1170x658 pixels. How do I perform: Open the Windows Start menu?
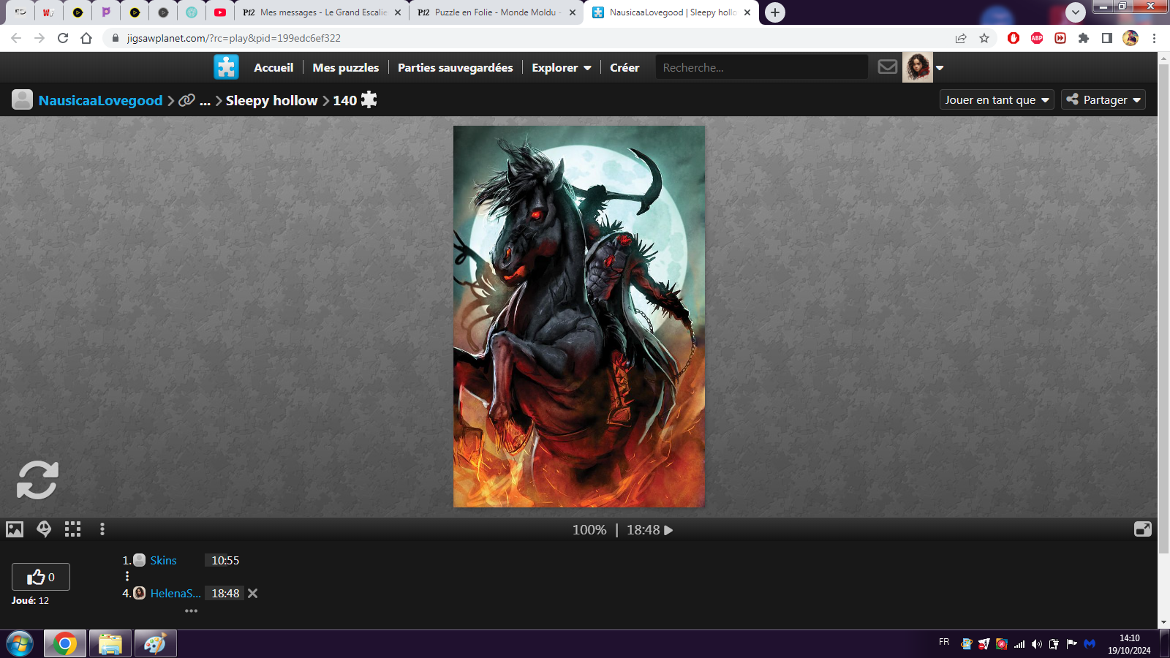pos(20,644)
